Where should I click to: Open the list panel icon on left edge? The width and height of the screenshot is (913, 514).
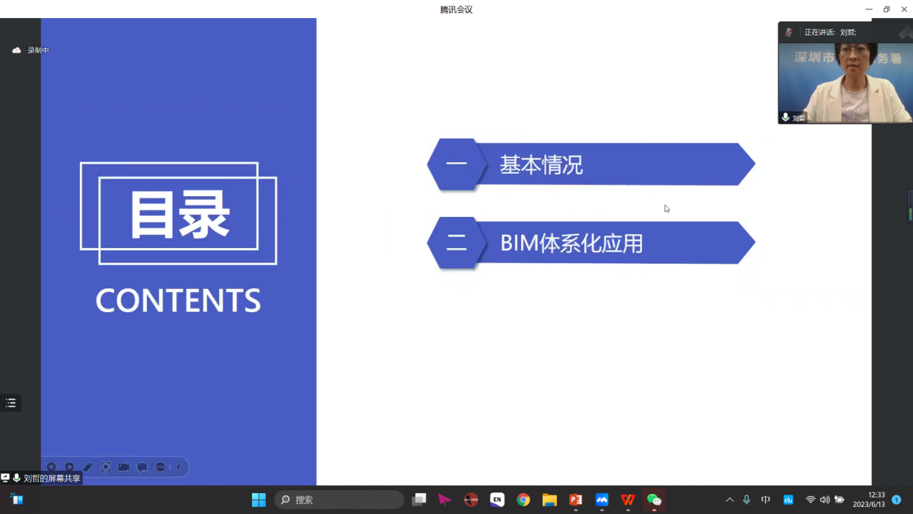click(x=11, y=403)
